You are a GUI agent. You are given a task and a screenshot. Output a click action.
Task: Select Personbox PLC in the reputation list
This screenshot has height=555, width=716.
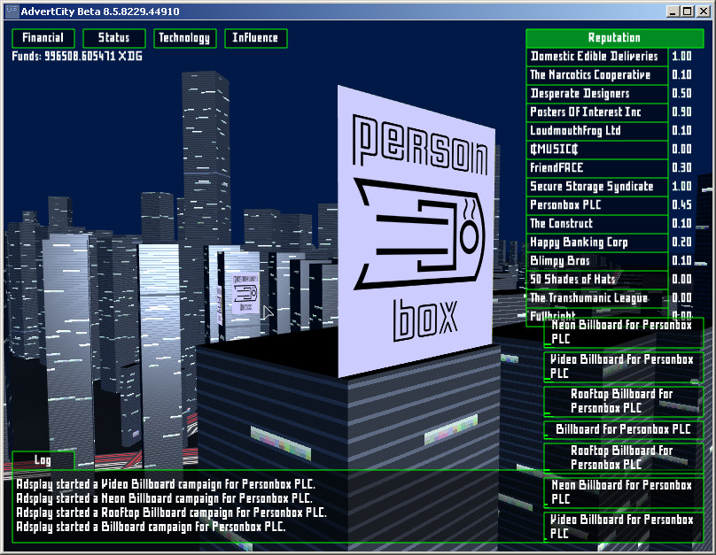(x=596, y=204)
